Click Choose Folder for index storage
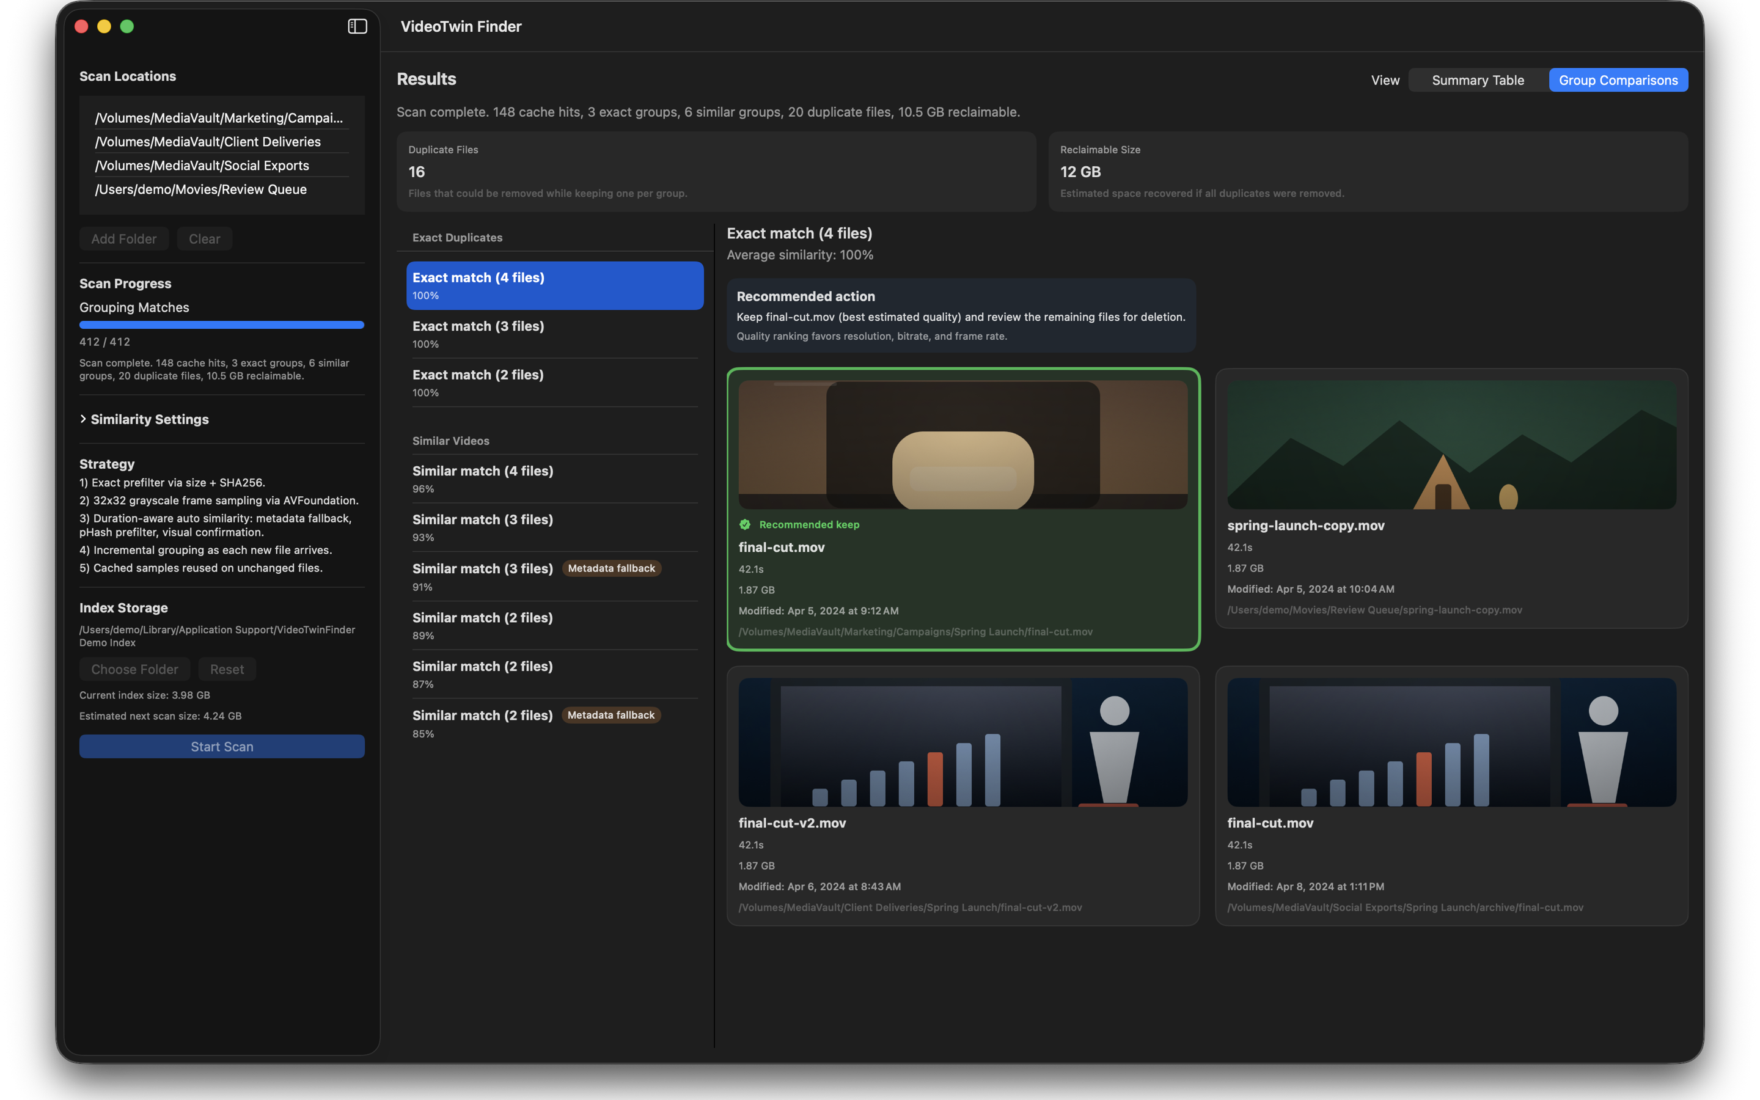Image resolution: width=1760 pixels, height=1100 pixels. click(x=134, y=669)
